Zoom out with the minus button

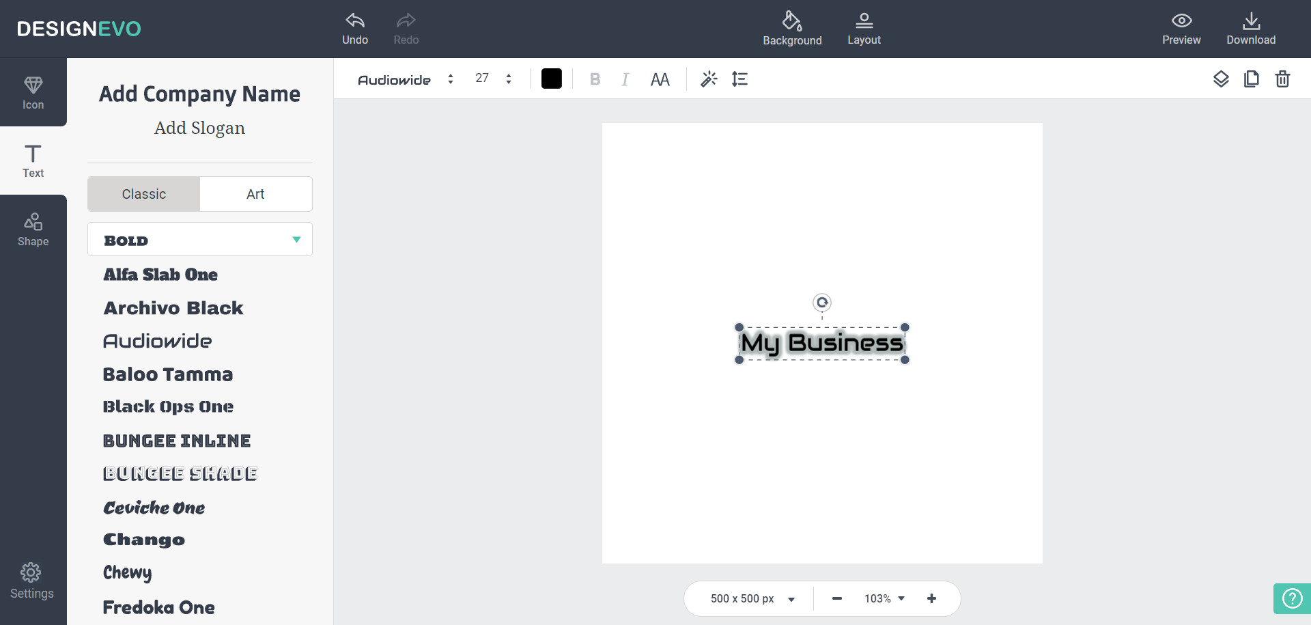tap(837, 598)
